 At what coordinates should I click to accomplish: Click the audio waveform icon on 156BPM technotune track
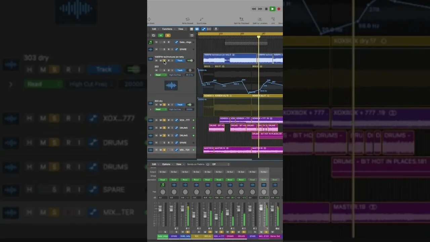150,59
